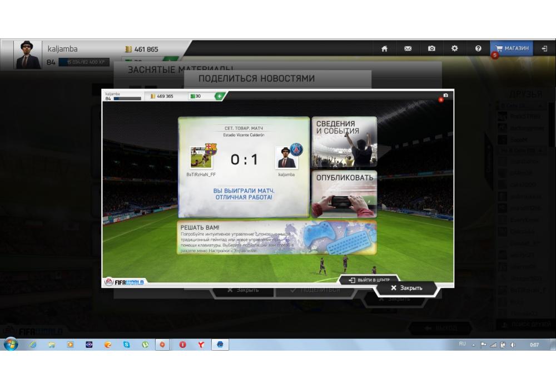Show hidden tray icons arrow

473,345
